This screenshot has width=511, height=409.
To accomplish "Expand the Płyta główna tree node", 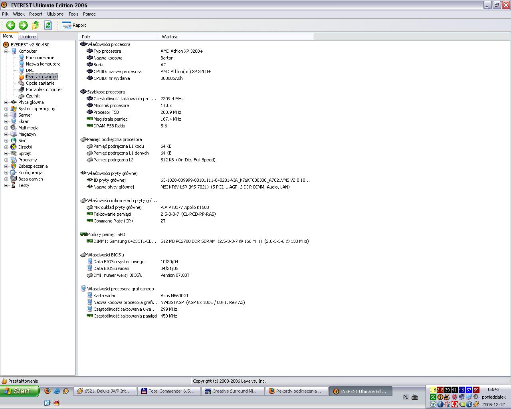I will coord(6,102).
